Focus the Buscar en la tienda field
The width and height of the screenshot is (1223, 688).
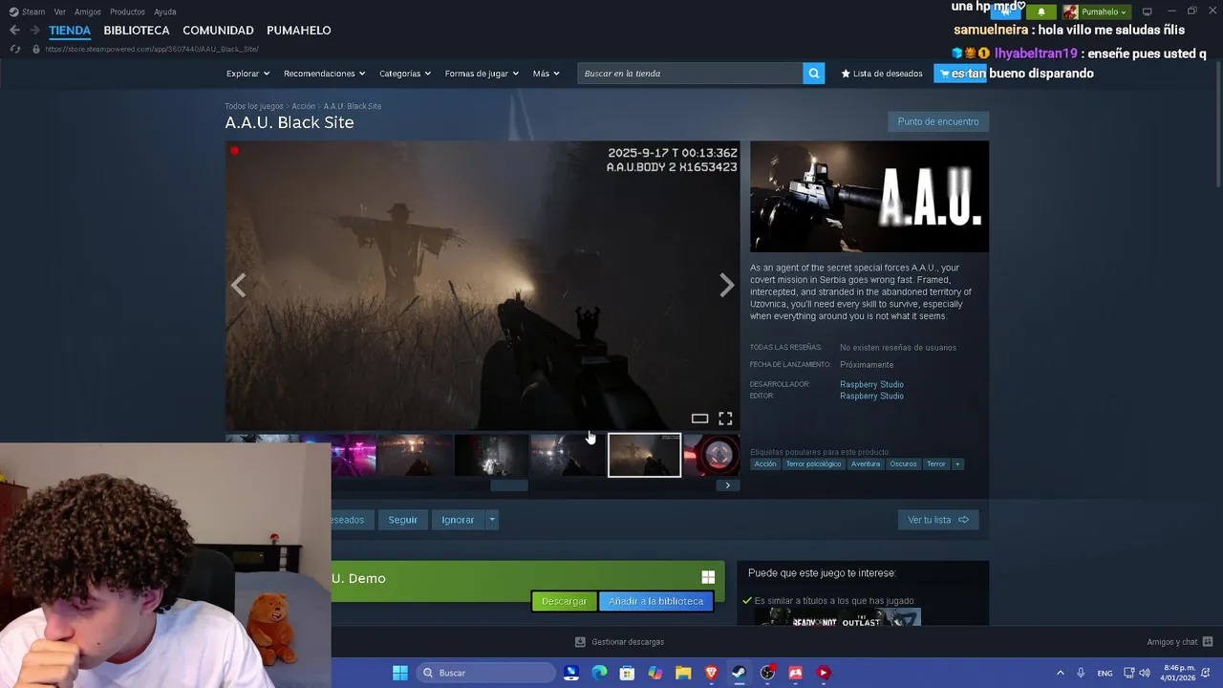tap(690, 74)
